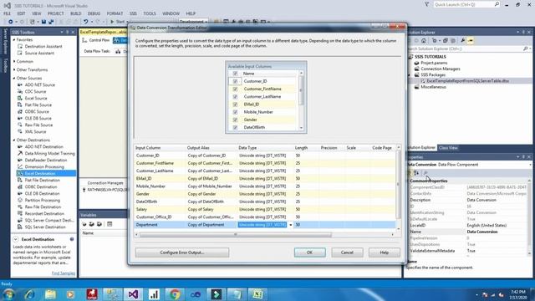Click Configure Error Output button
The image size is (535, 301).
pyautogui.click(x=182, y=253)
